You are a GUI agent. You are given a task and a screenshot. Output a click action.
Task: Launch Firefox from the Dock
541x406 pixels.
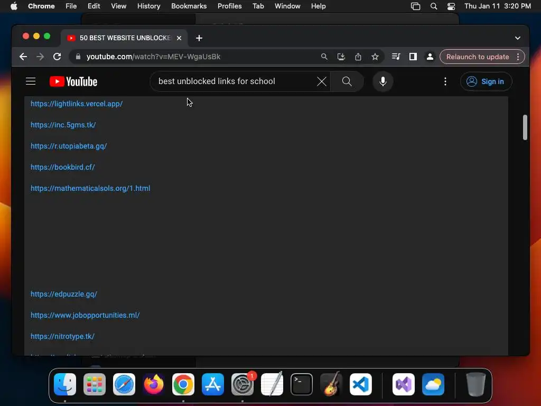154,384
